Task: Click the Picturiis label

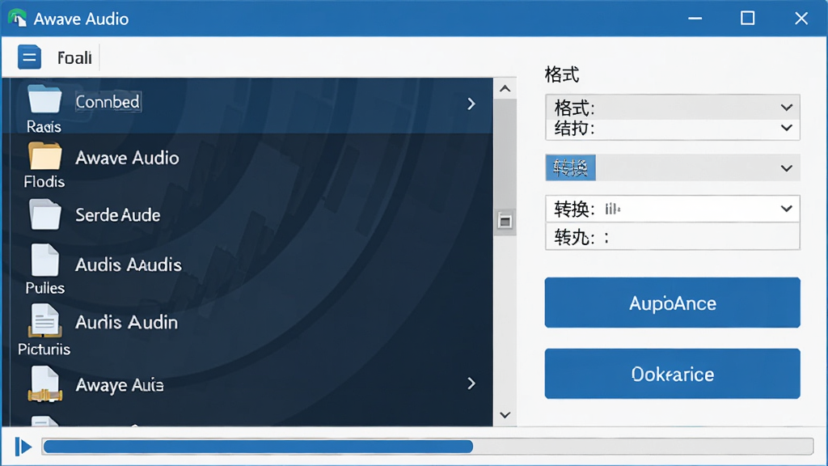Action: tap(44, 349)
